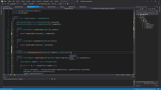Image resolution: width=161 pixels, height=90 pixels.
Task: Open the Правка menu
Action: pyautogui.click(x=10, y=1)
